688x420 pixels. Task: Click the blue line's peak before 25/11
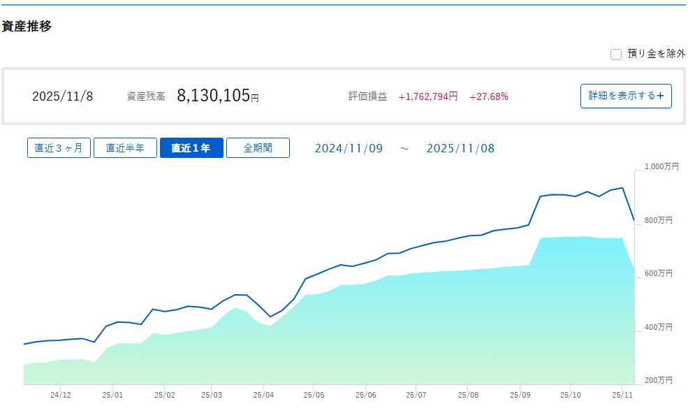click(622, 187)
